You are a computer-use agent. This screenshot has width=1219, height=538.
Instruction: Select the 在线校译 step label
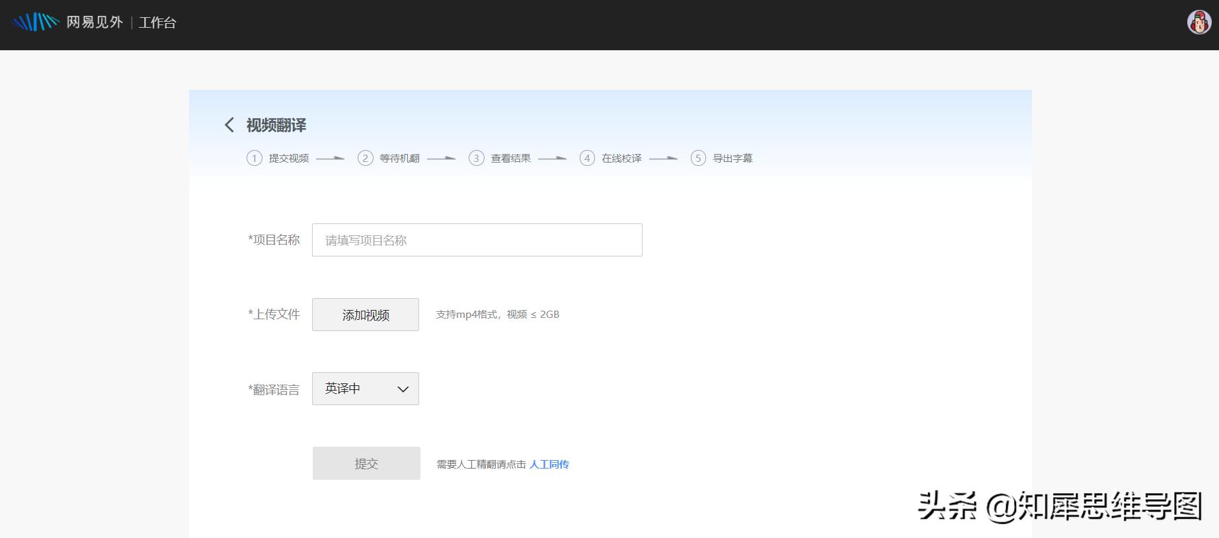pyautogui.click(x=621, y=158)
